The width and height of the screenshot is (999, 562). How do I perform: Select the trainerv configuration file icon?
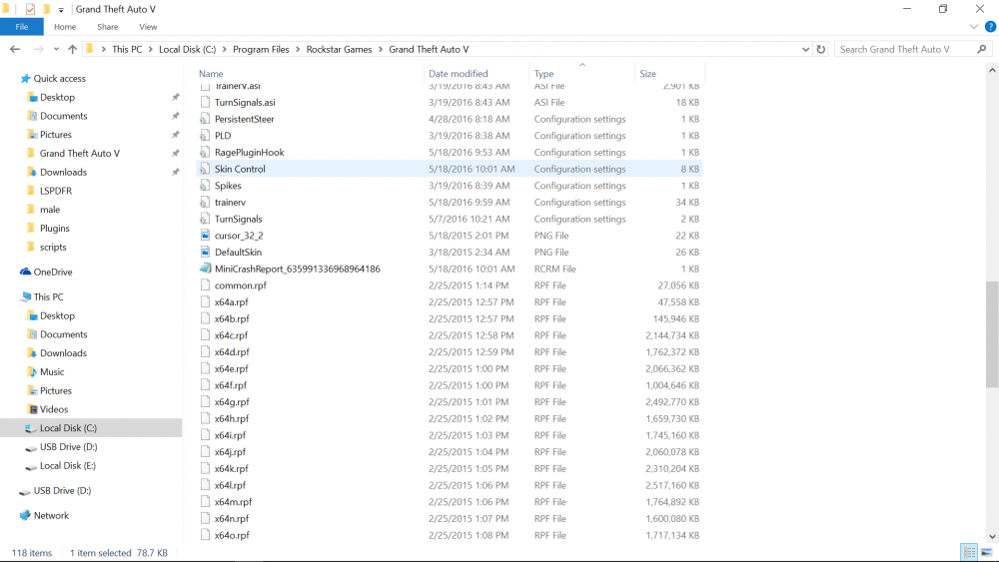(x=205, y=202)
